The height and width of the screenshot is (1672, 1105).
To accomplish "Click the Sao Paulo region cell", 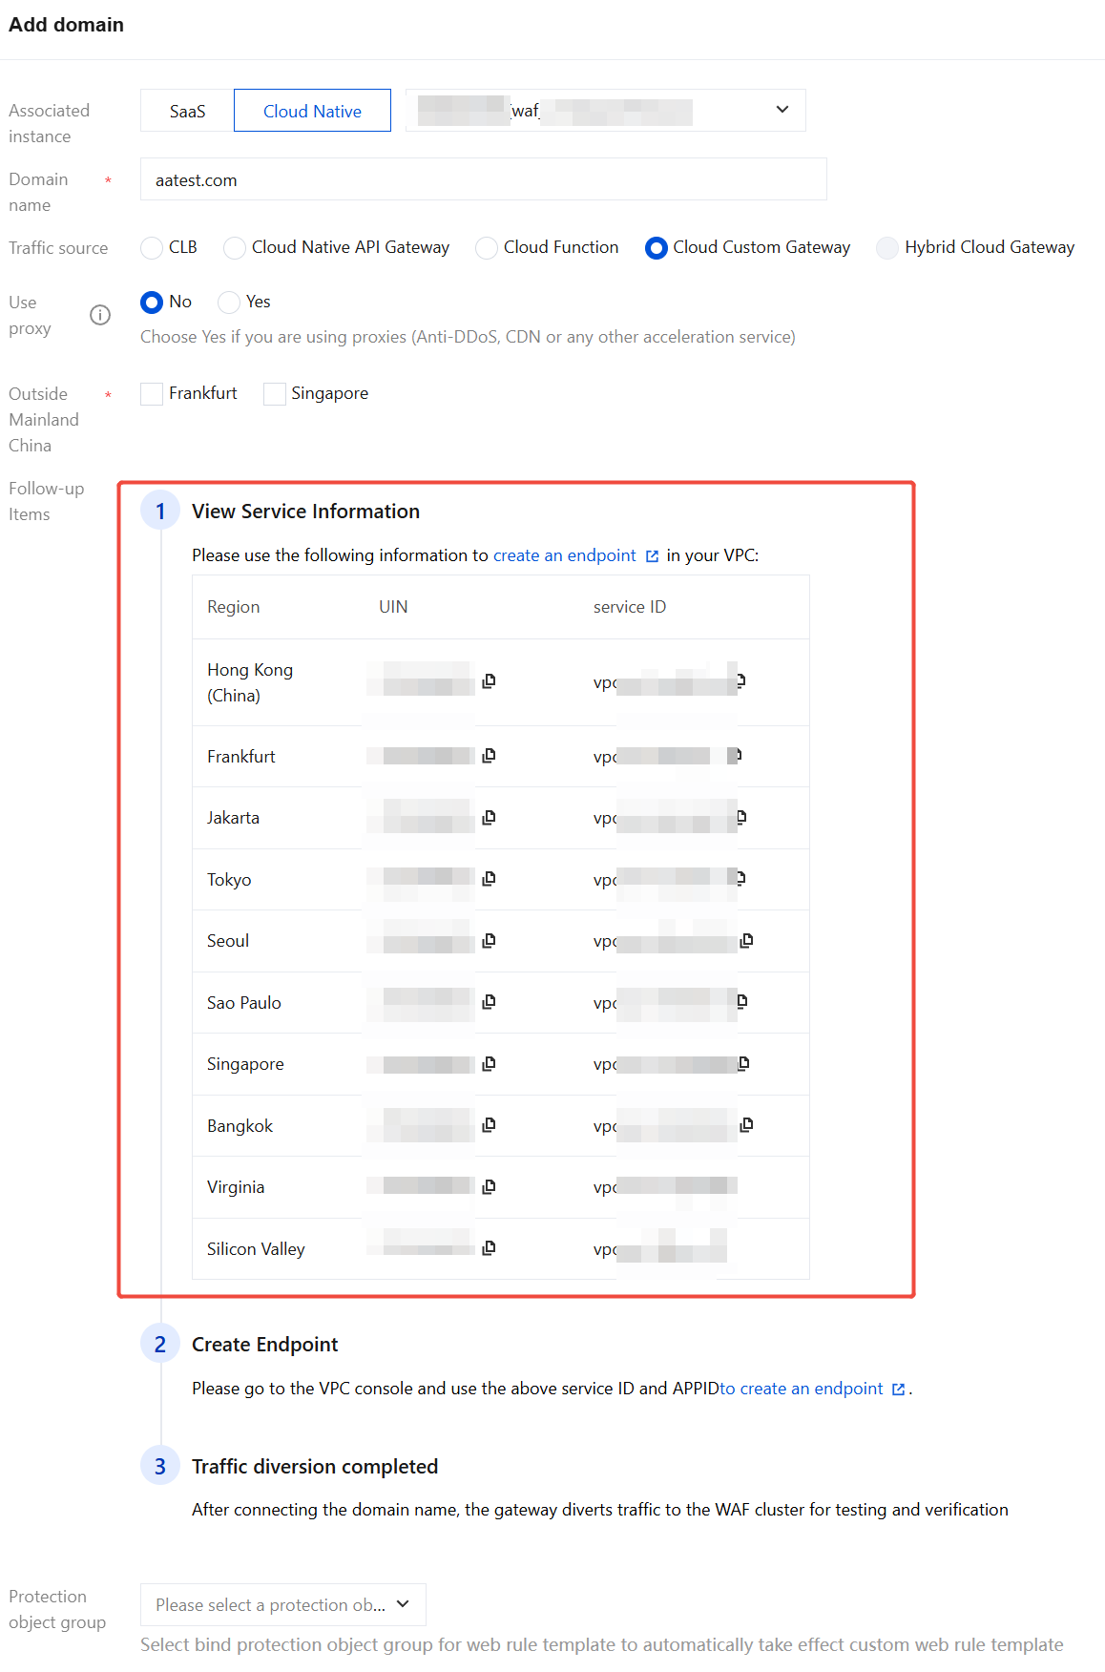I will 244,1003.
